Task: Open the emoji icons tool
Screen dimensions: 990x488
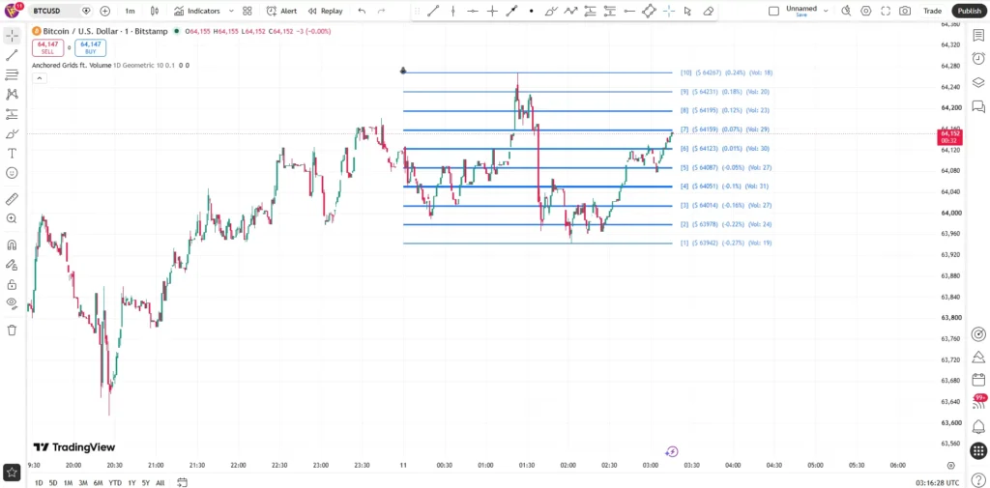Action: pyautogui.click(x=12, y=173)
